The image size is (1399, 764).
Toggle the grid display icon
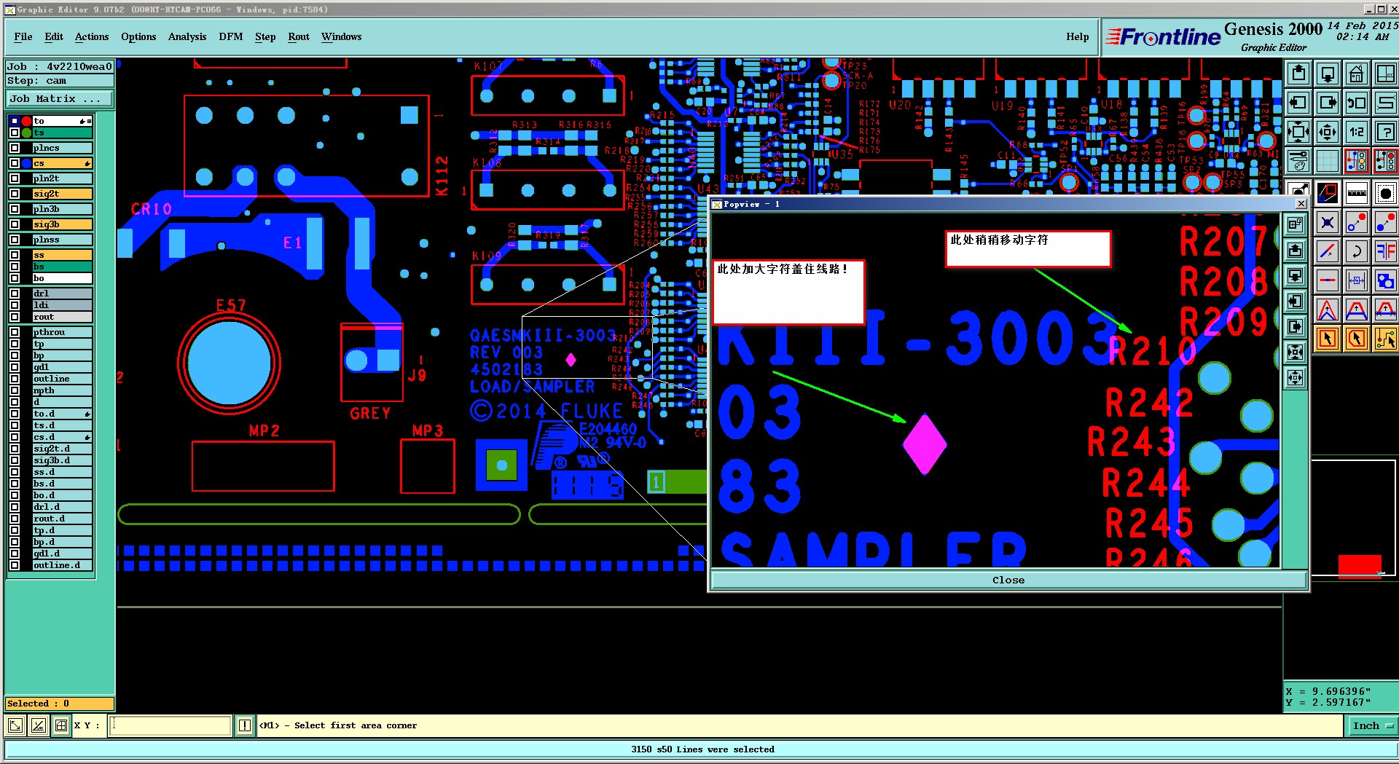1328,161
